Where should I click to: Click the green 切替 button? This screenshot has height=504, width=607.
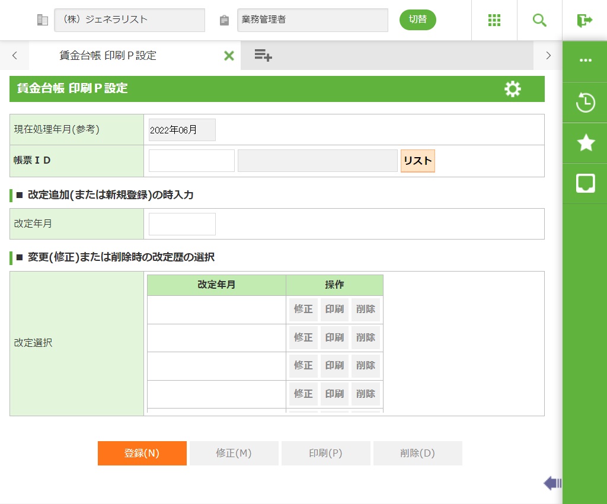pyautogui.click(x=417, y=20)
